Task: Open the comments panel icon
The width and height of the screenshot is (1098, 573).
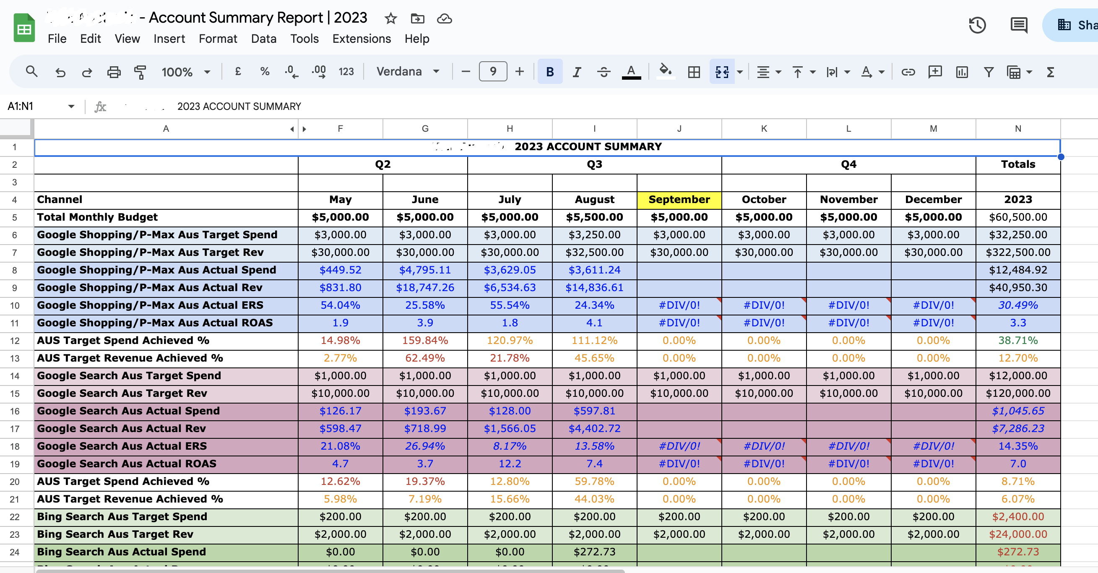Action: (x=1018, y=25)
